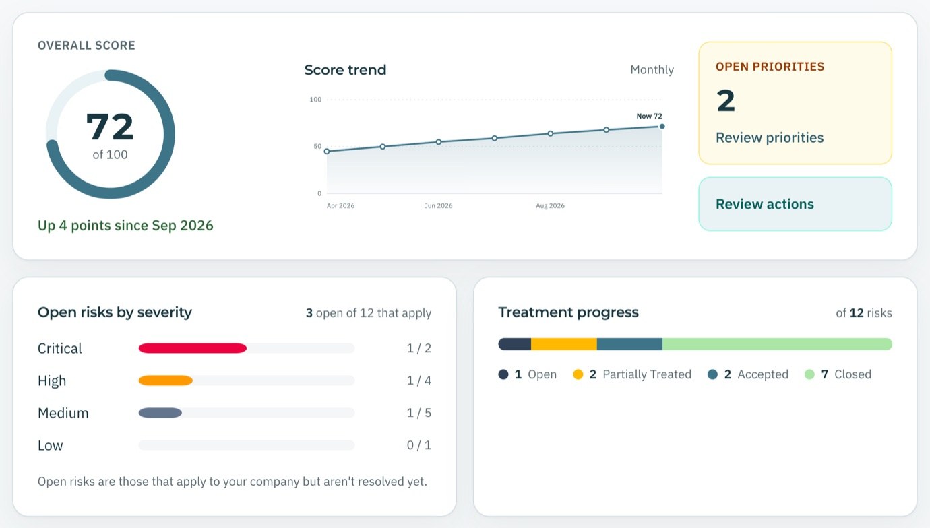
Task: Select the '1 Open' legend label
Action: tap(536, 374)
